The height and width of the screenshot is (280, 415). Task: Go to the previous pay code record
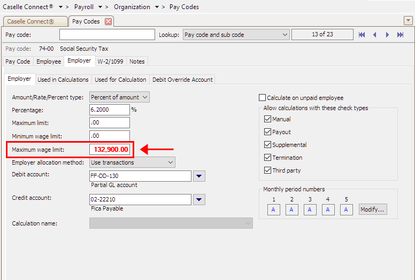tap(374, 35)
